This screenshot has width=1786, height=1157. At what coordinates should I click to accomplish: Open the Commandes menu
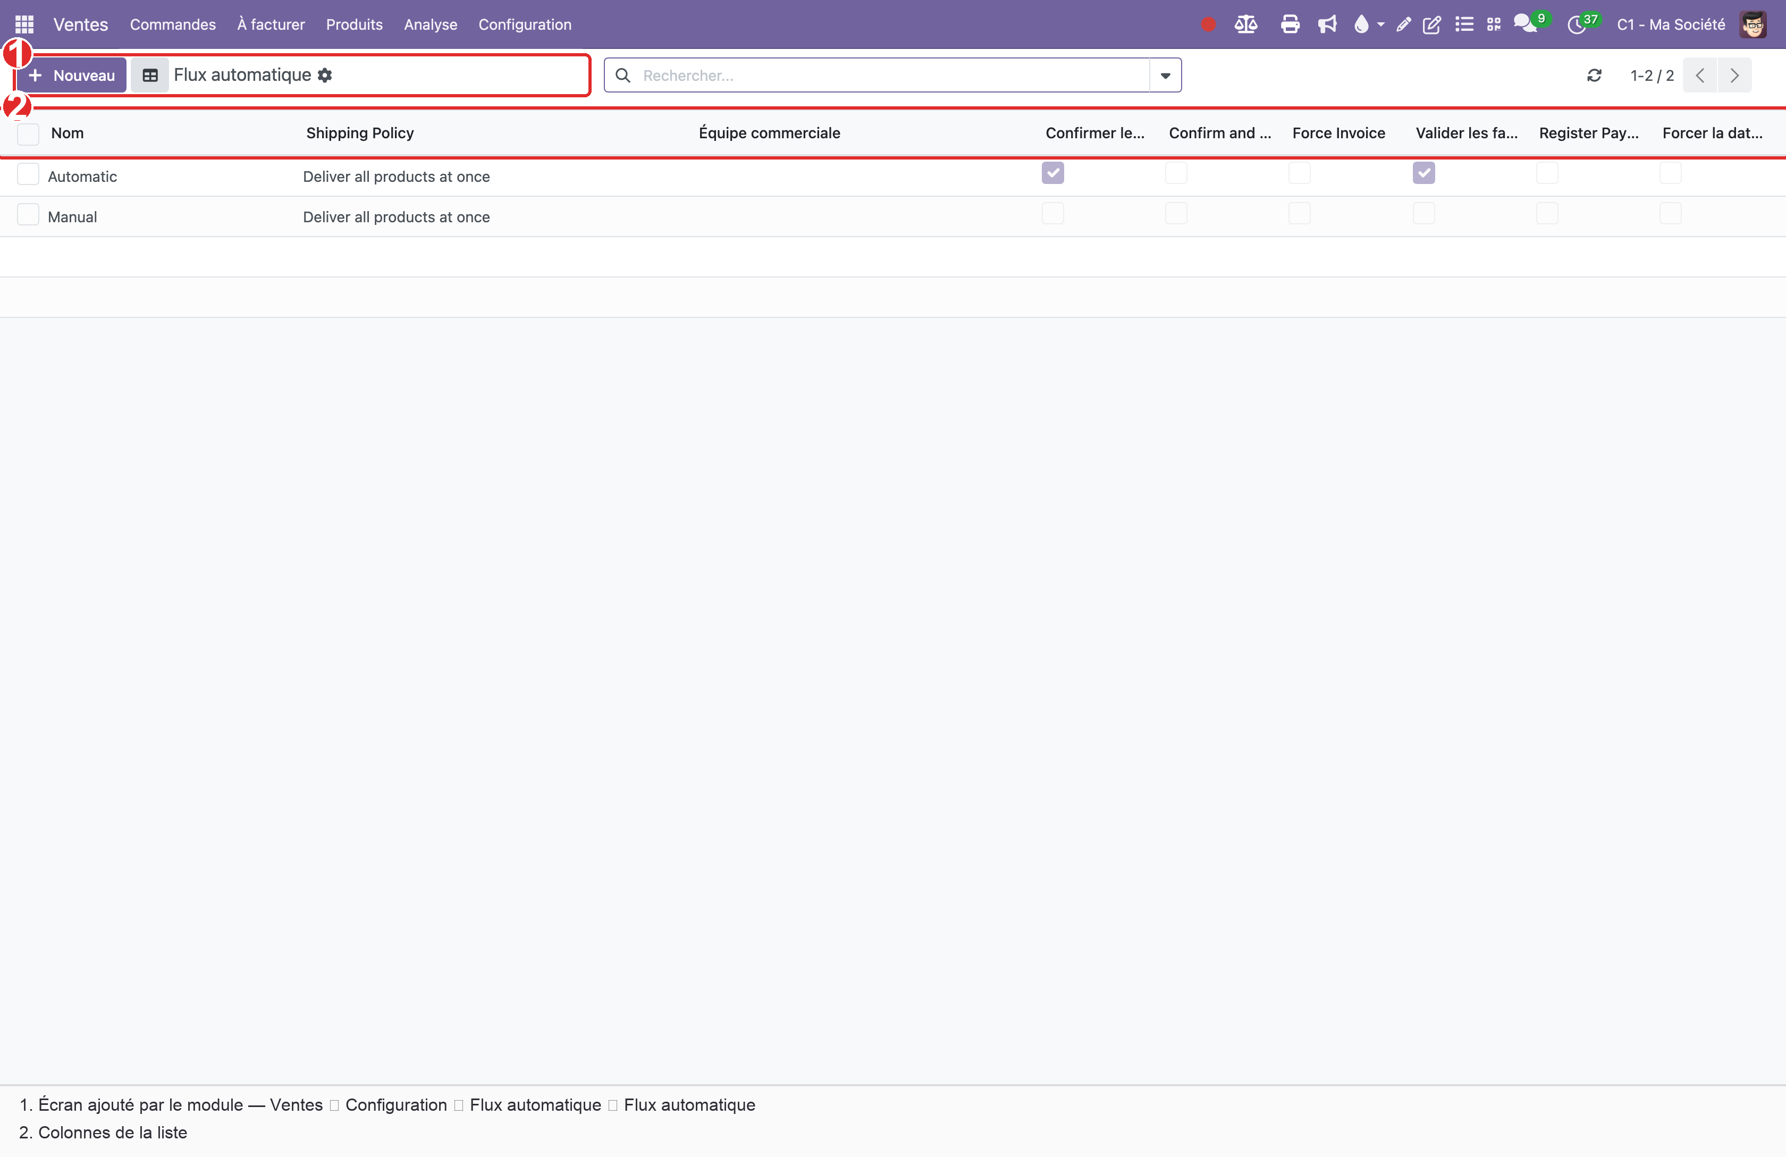pyautogui.click(x=173, y=25)
